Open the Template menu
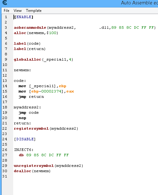 pos(33,11)
